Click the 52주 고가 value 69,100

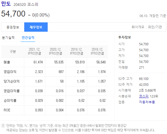144,79
